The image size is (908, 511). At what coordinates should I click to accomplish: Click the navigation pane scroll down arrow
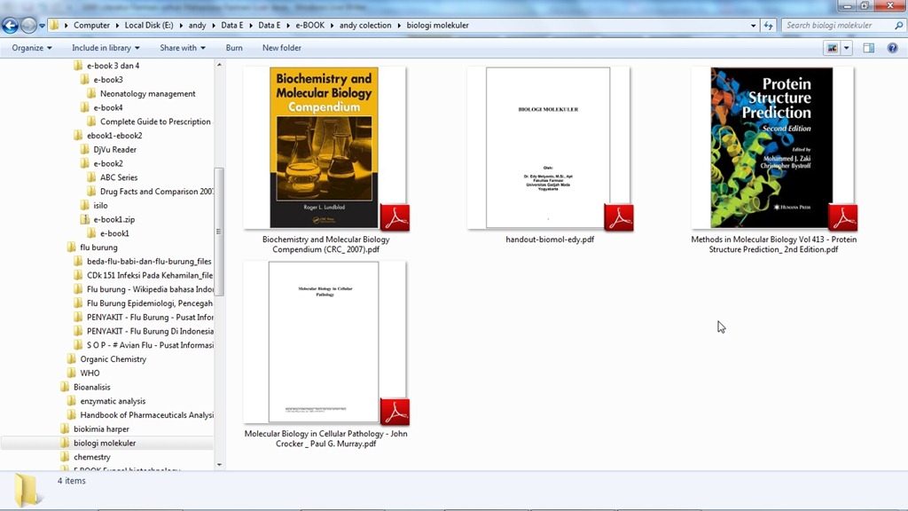(219, 464)
